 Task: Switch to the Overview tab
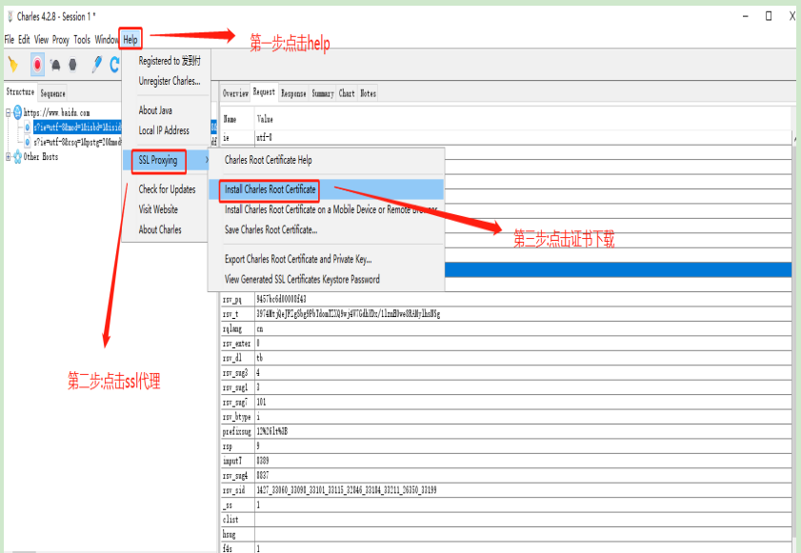point(235,93)
